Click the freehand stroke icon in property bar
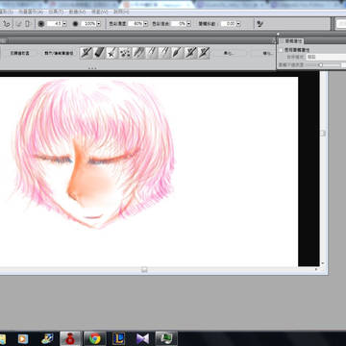This screenshot has width=346, height=346. (x=6, y=24)
